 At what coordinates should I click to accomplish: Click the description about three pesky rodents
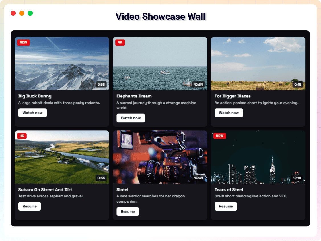pos(59,103)
